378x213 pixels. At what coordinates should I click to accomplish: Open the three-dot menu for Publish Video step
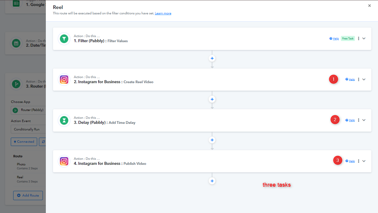tap(359, 161)
